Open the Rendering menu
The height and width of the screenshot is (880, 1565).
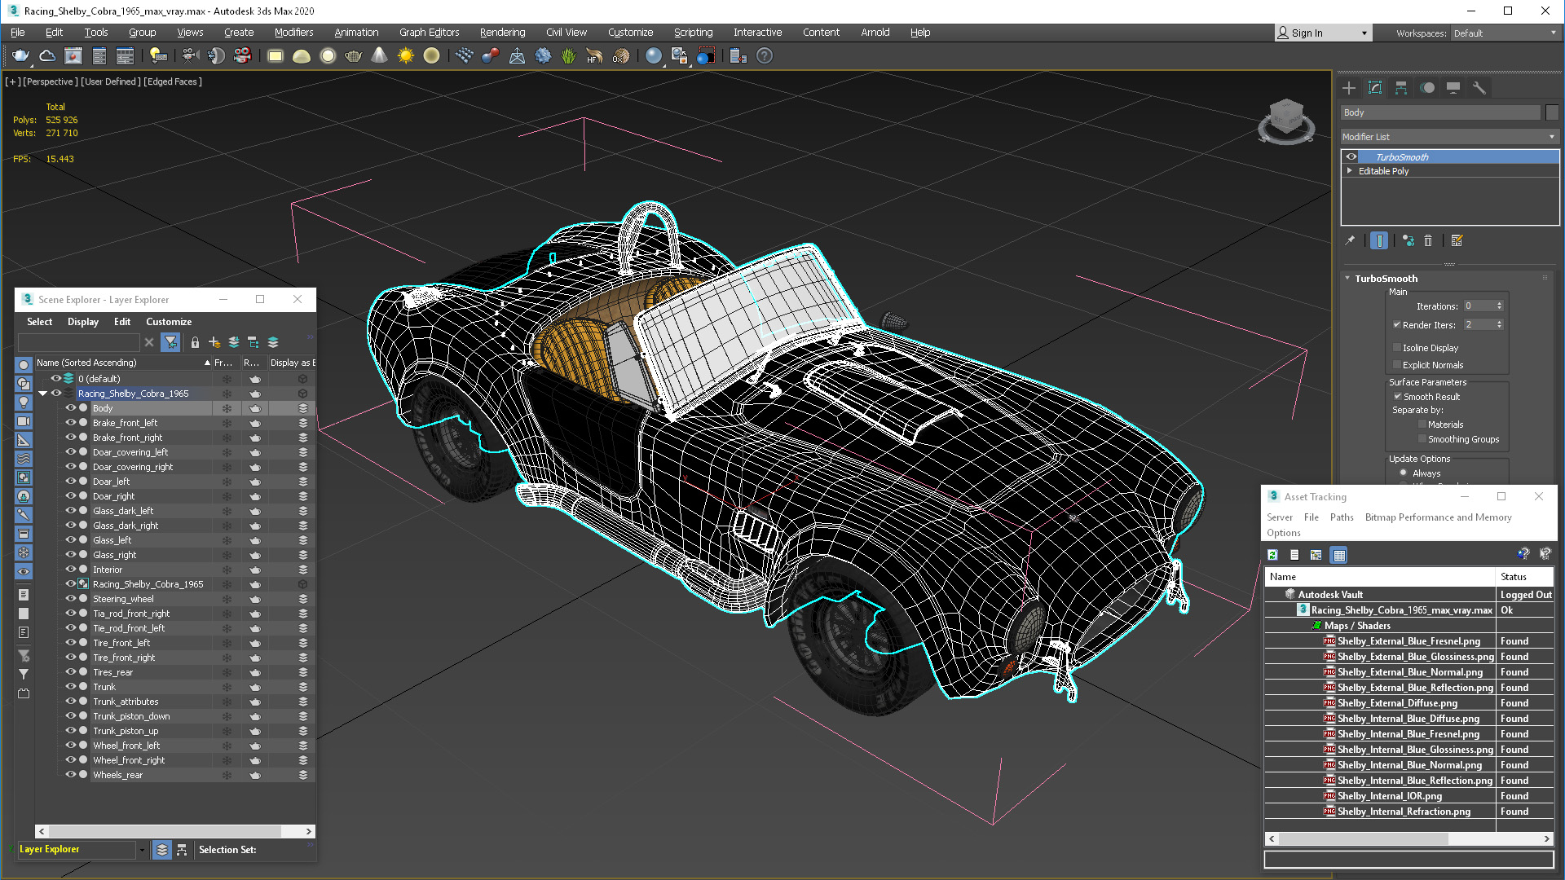(x=502, y=33)
